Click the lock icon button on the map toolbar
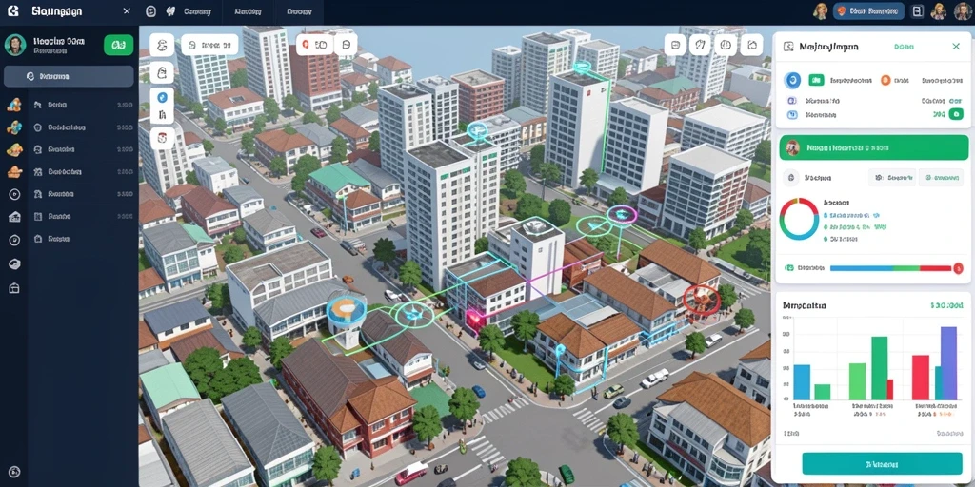This screenshot has width=975, height=487. pyautogui.click(x=162, y=72)
